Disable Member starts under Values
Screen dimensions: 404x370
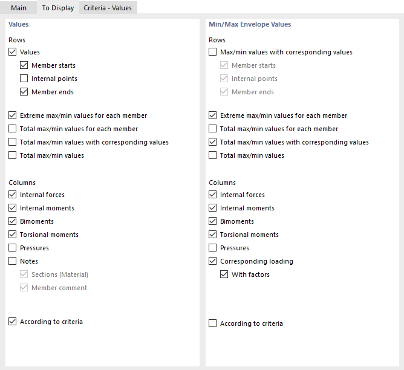tap(24, 65)
